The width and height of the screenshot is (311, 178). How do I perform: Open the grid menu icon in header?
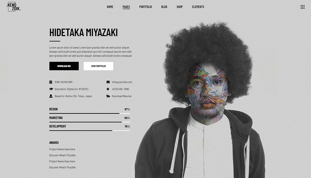click(303, 7)
